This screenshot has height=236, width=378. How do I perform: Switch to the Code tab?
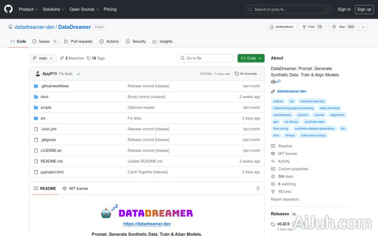[18, 41]
